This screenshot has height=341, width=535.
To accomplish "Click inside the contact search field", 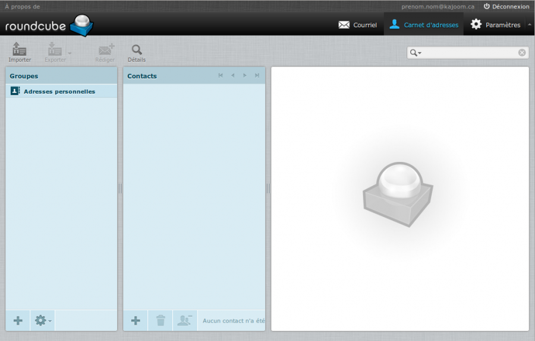I will 470,53.
